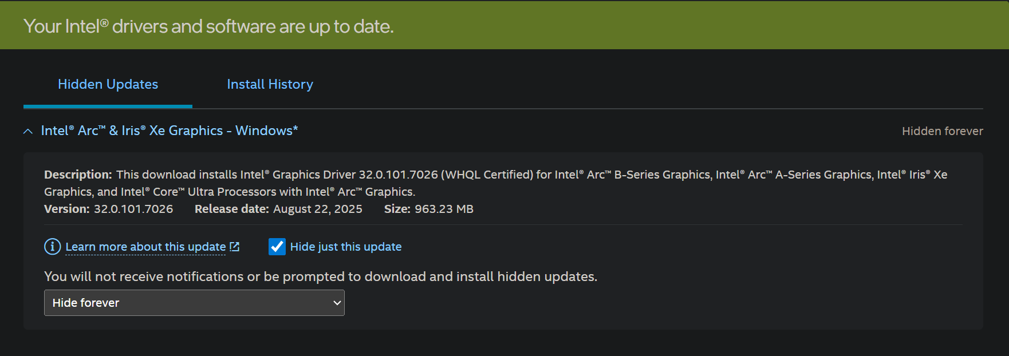Viewport: 1009px width, 356px height.
Task: Click the hidden updates notification message
Action: [320, 276]
